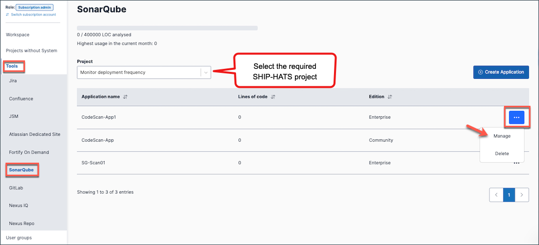Choose Delete from the actions menu
Viewport: 539px width, 245px height.
pyautogui.click(x=502, y=153)
